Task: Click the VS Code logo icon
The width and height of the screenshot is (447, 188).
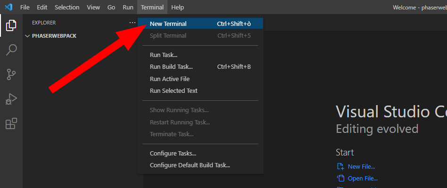Action: (8, 7)
